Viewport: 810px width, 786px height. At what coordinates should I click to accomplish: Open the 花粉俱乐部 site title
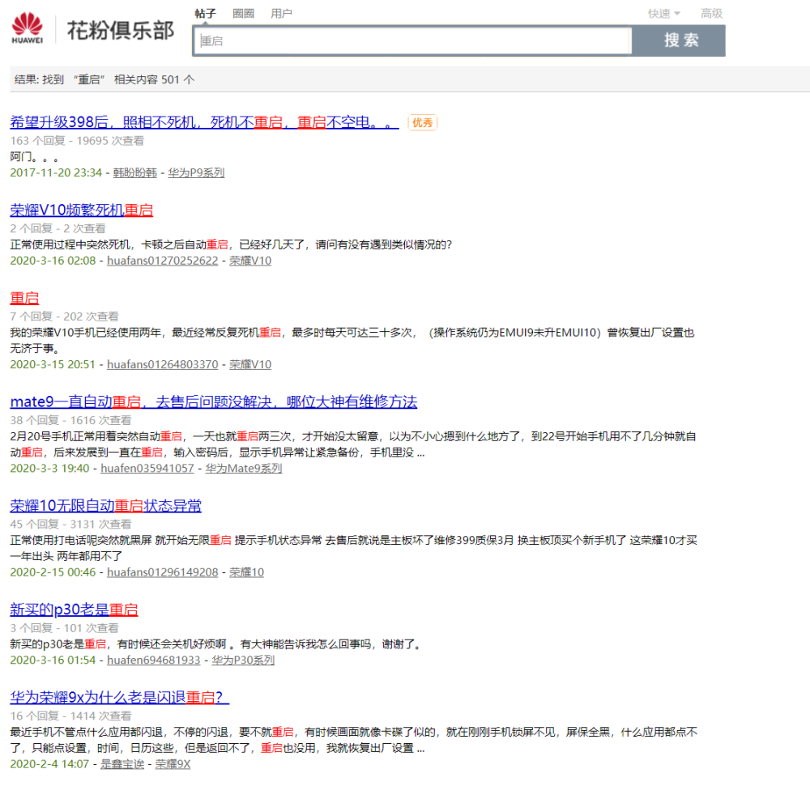click(121, 31)
